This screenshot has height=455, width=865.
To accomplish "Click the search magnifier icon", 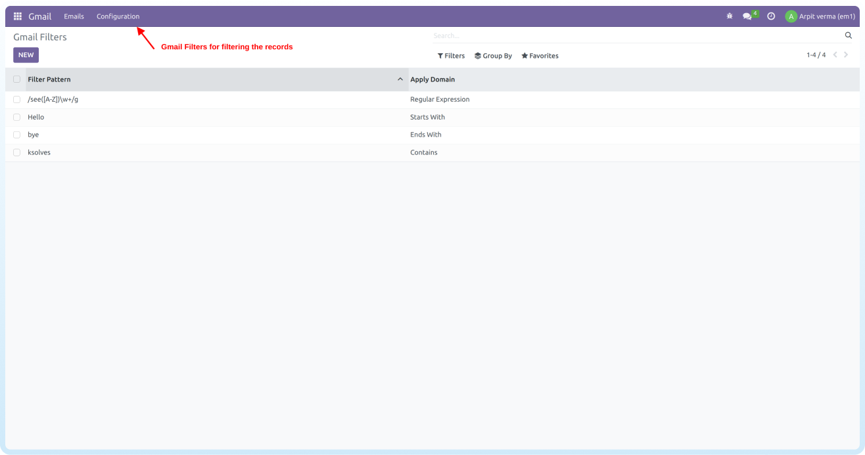I will [848, 35].
